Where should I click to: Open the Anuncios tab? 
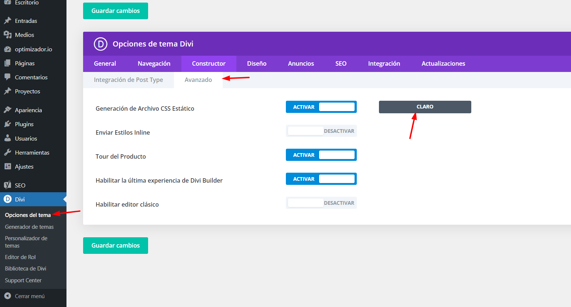point(301,63)
